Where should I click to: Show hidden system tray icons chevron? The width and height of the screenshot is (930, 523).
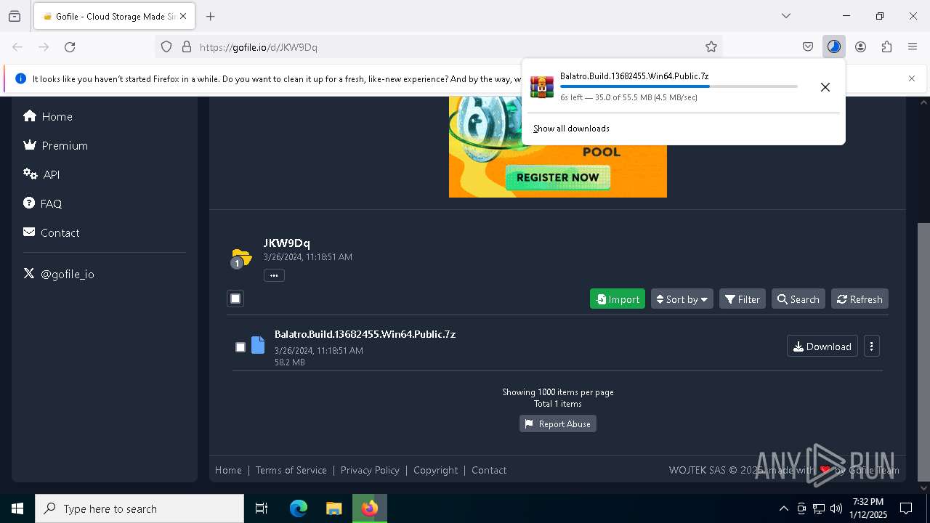point(783,508)
